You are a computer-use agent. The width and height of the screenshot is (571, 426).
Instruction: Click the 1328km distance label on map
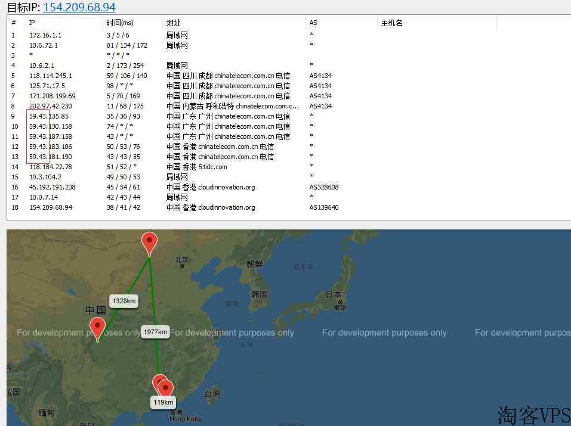pyautogui.click(x=124, y=301)
